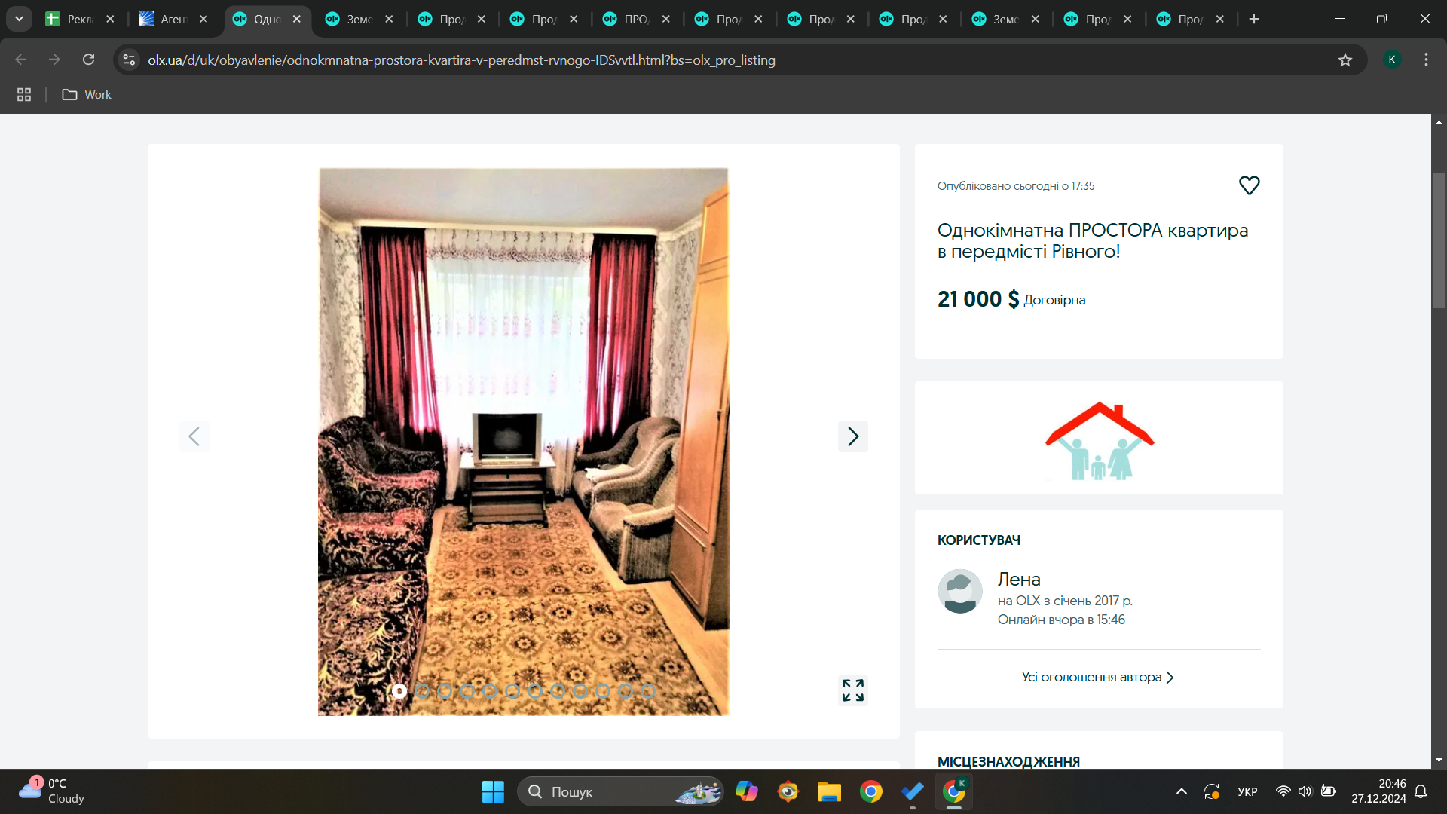Select the last photo indicator dot
The height and width of the screenshot is (814, 1447).
(x=648, y=690)
